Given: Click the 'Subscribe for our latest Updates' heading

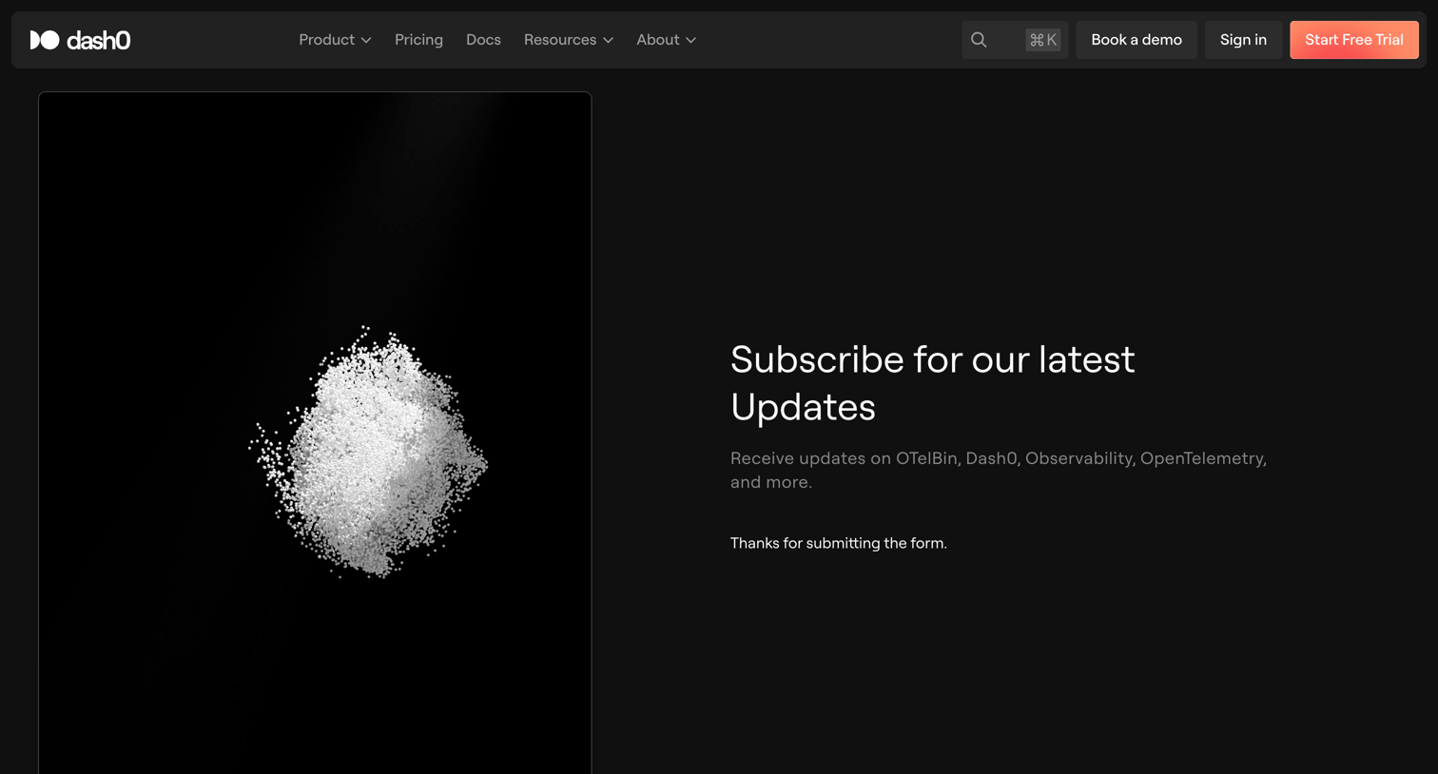Looking at the screenshot, I should [x=933, y=383].
